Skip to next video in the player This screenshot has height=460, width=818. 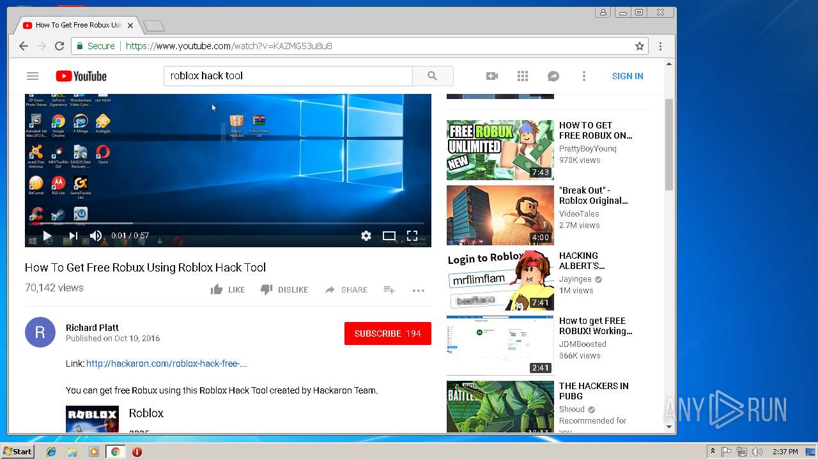tap(73, 236)
